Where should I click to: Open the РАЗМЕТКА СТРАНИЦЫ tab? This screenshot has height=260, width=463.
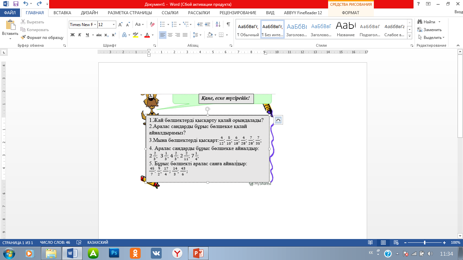pyautogui.click(x=130, y=13)
